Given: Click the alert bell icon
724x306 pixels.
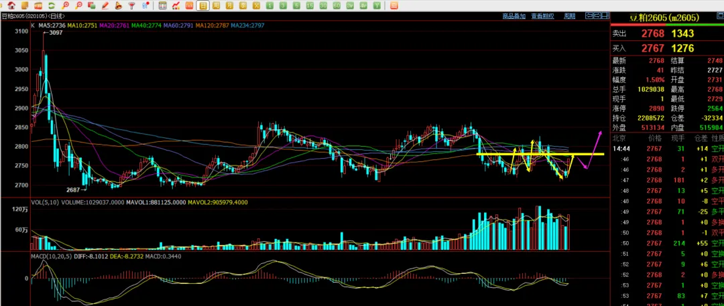Looking at the screenshot, I should click(x=119, y=5).
